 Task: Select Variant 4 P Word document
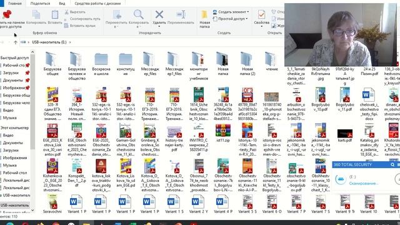coord(223,204)
